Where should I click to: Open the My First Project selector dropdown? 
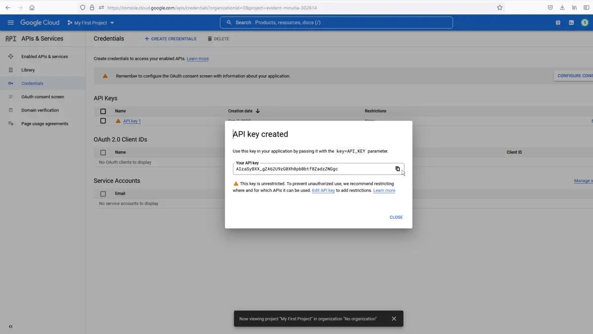(90, 23)
